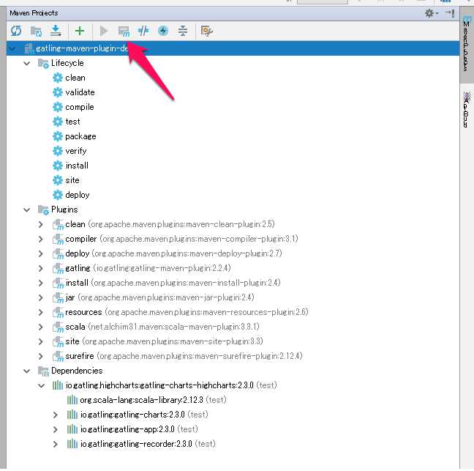The image size is (474, 471).
Task: Select 'compiler' plugin label text
Action: click(81, 239)
